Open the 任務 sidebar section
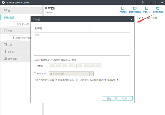This screenshot has width=165, height=115. 15,31
